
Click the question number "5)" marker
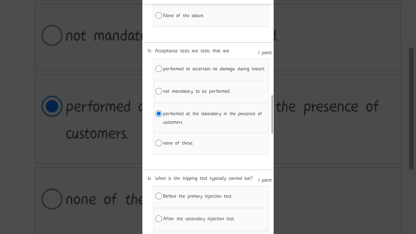pos(149,51)
